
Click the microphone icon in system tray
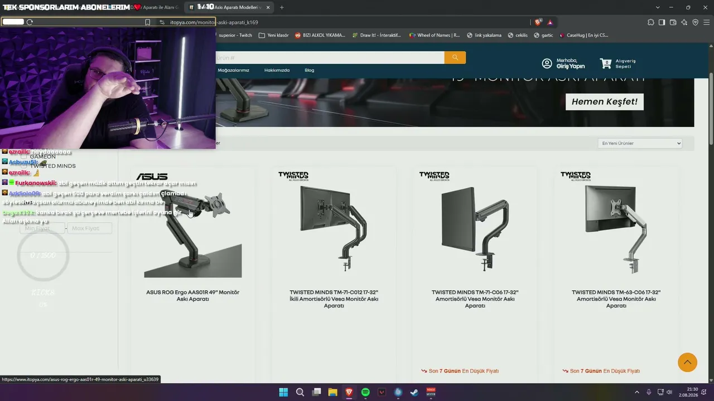(x=648, y=392)
